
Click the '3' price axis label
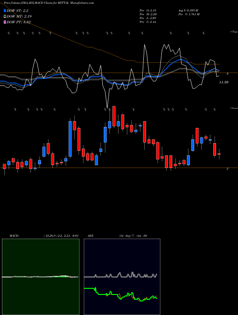pos(228,73)
